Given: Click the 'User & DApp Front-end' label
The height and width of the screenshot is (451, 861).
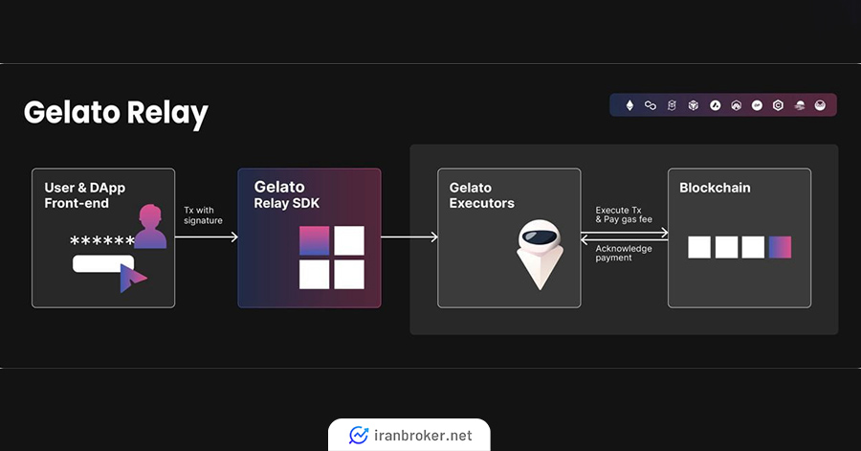Looking at the screenshot, I should 84,195.
